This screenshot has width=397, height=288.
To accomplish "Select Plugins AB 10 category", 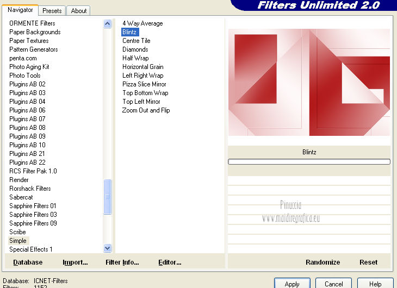I will [27, 145].
